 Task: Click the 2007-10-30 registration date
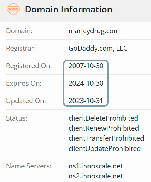(86, 66)
